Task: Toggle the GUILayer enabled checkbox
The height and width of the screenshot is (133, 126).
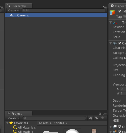Action: click(120, 127)
